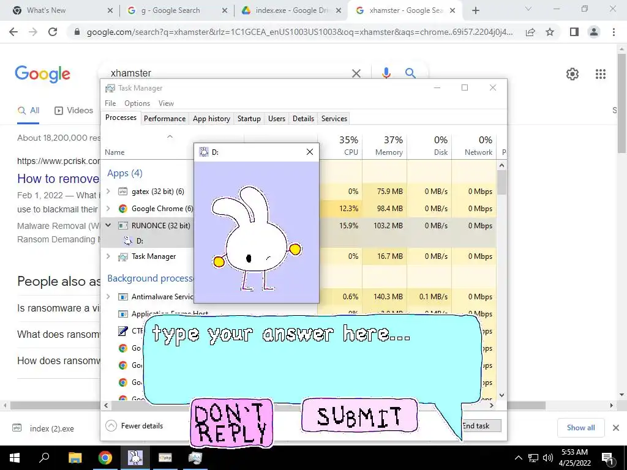Viewport: 627px width, 470px height.
Task: Open Task Manager Options menu
Action: [x=137, y=103]
